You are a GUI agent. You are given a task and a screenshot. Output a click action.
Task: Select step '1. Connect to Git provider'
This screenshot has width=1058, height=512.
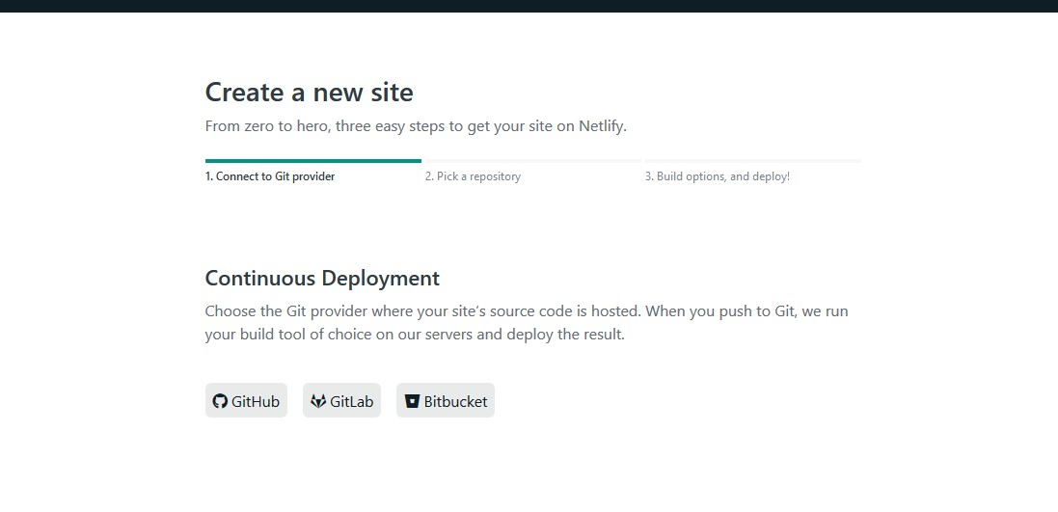[x=270, y=176]
